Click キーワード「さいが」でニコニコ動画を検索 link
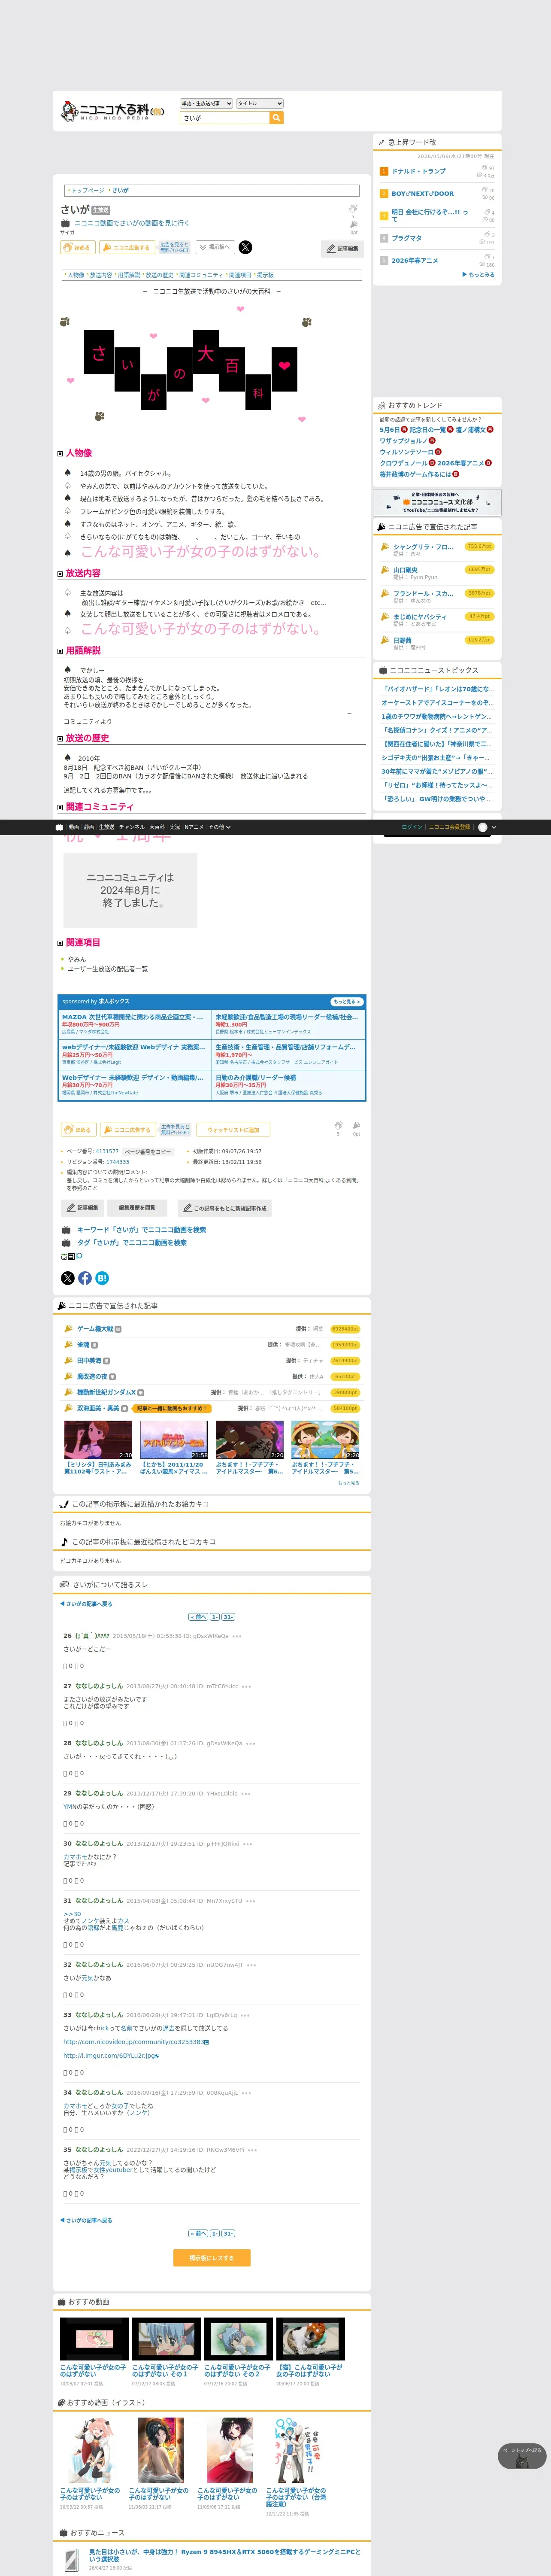This screenshot has height=2576, width=551. pos(141,1230)
